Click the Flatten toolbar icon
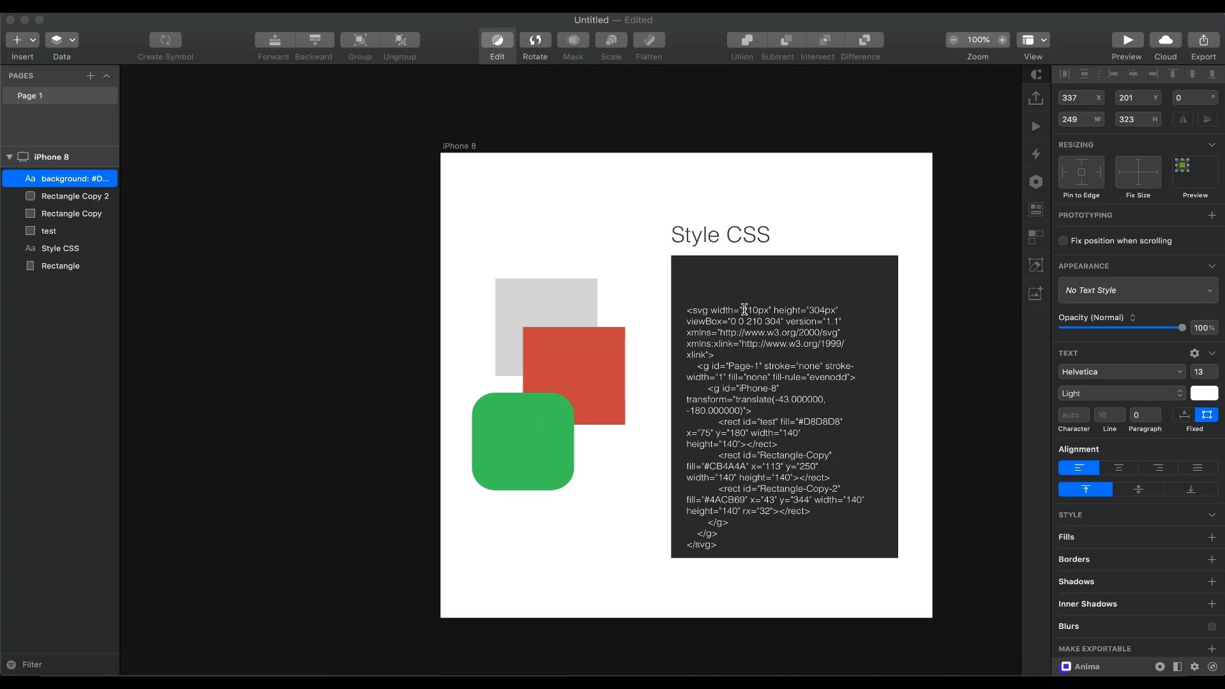The height and width of the screenshot is (689, 1225). (649, 40)
